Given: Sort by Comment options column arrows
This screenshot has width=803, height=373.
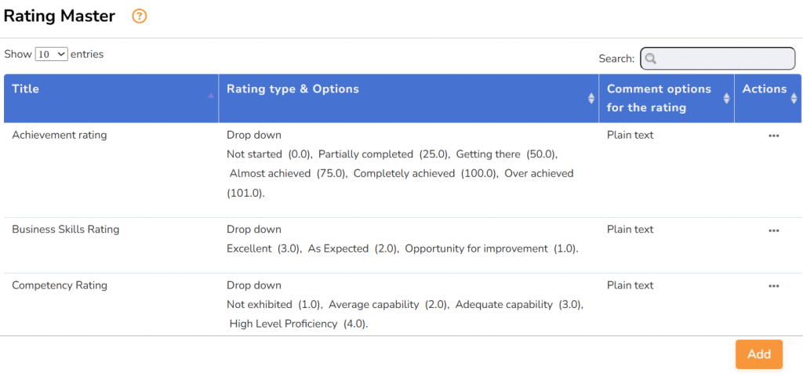Looking at the screenshot, I should pyautogui.click(x=726, y=98).
